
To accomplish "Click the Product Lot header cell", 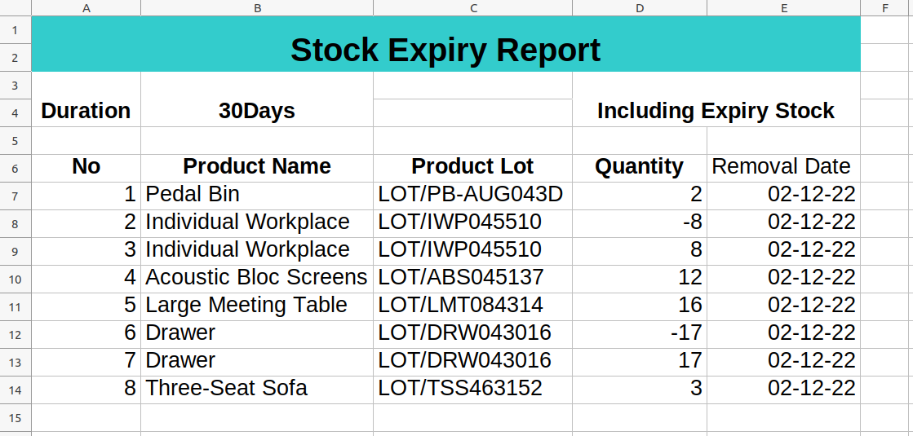I will (472, 167).
